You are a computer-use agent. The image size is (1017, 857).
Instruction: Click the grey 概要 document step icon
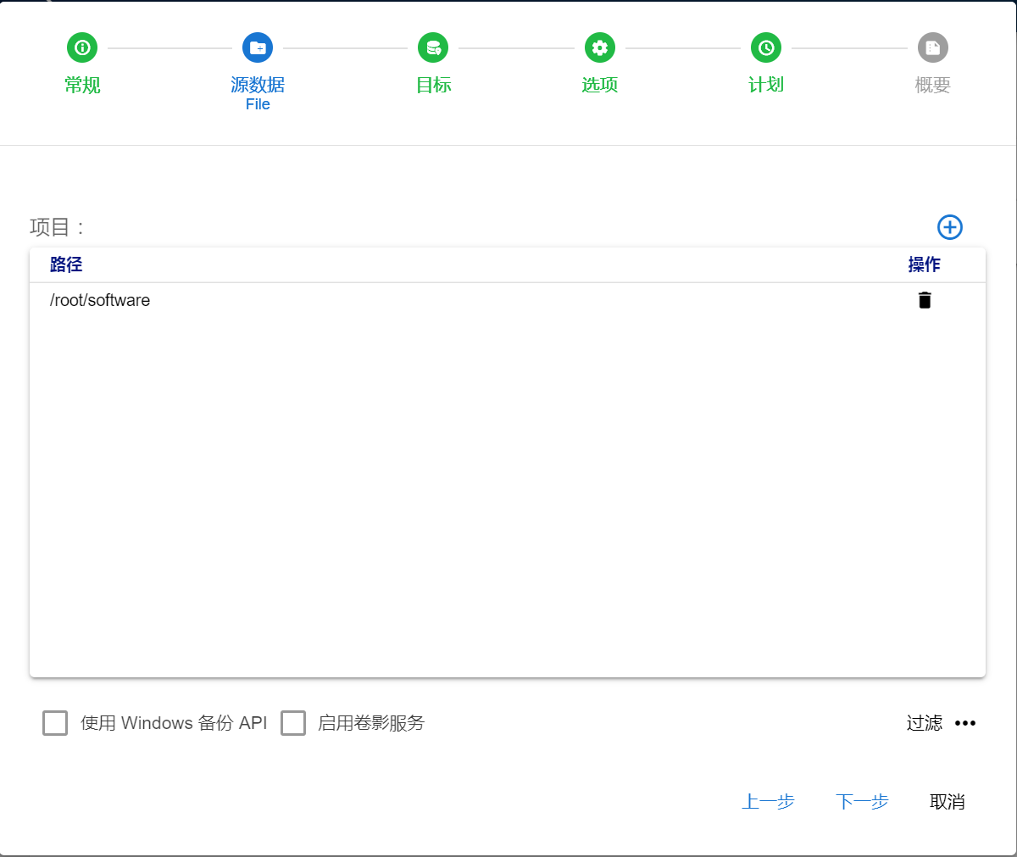click(932, 47)
